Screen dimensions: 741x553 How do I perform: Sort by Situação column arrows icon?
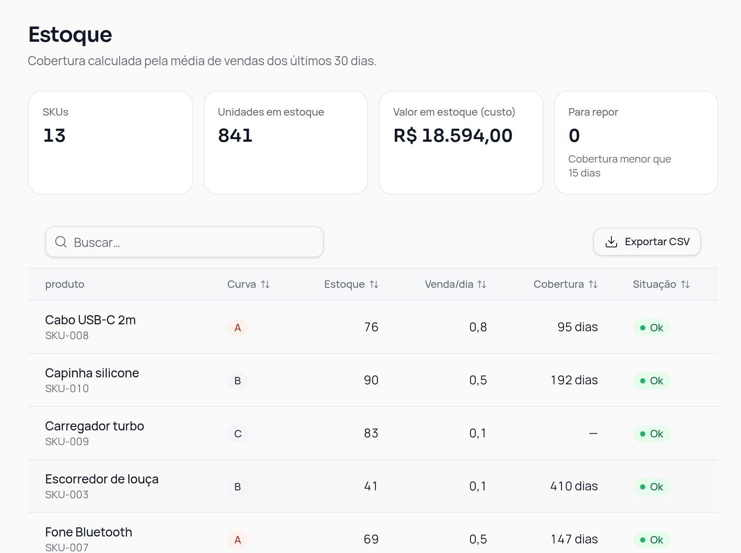685,284
